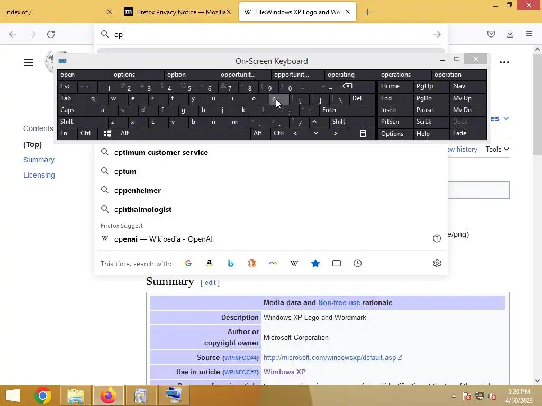Click the Summary contents link
This screenshot has height=406, width=542.
(39, 160)
